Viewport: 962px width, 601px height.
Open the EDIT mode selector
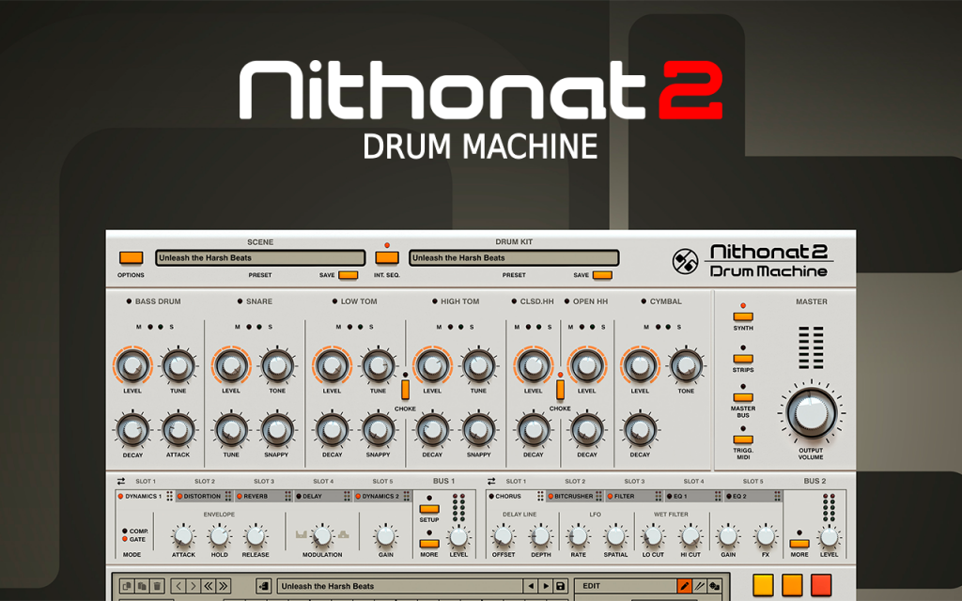pyautogui.click(x=626, y=586)
